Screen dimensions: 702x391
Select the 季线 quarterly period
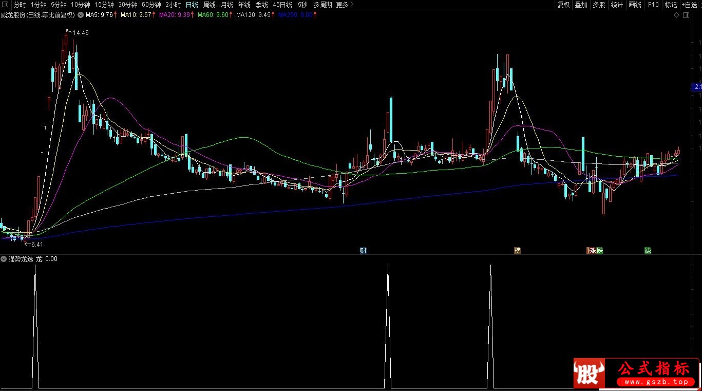pos(261,5)
